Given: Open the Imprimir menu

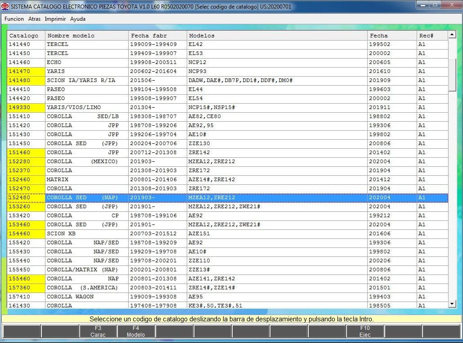Looking at the screenshot, I should point(55,19).
